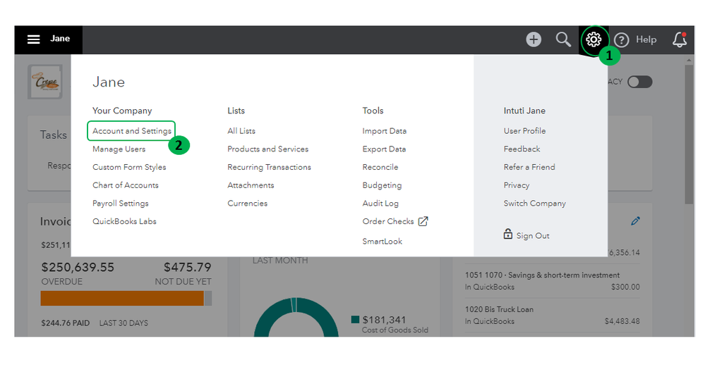Open Reconcile tool
The height and width of the screenshot is (367, 705).
point(380,167)
